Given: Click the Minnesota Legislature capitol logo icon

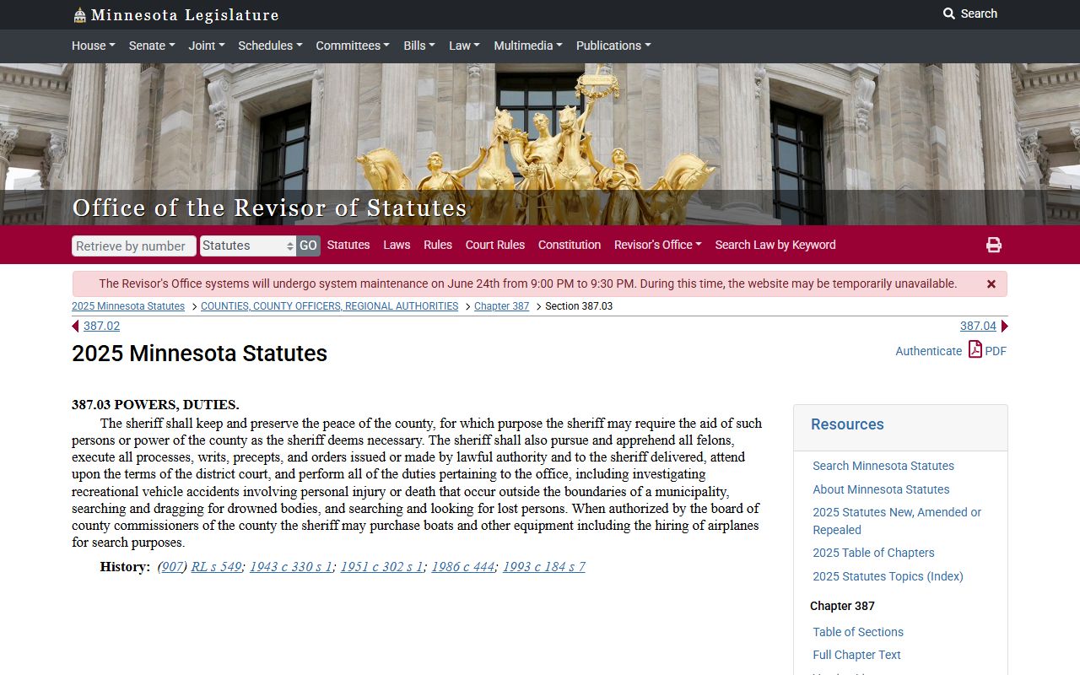Looking at the screenshot, I should [79, 15].
